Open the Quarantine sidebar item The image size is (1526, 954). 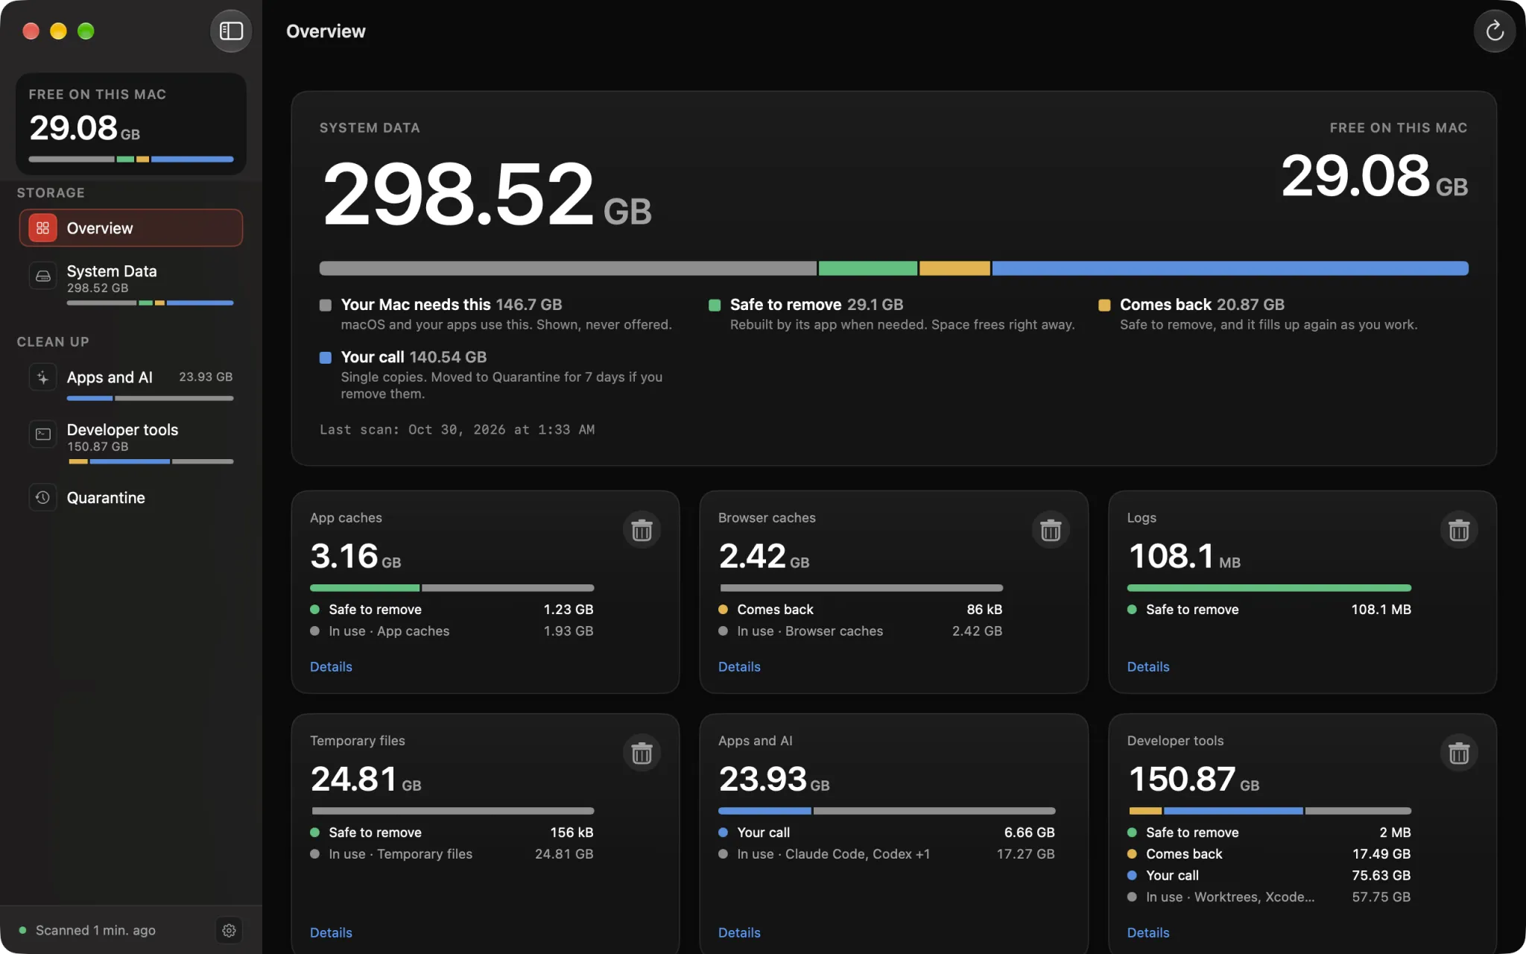[130, 497]
